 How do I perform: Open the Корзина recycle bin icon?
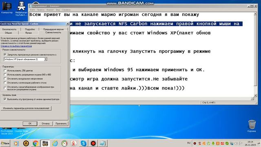point(252,126)
